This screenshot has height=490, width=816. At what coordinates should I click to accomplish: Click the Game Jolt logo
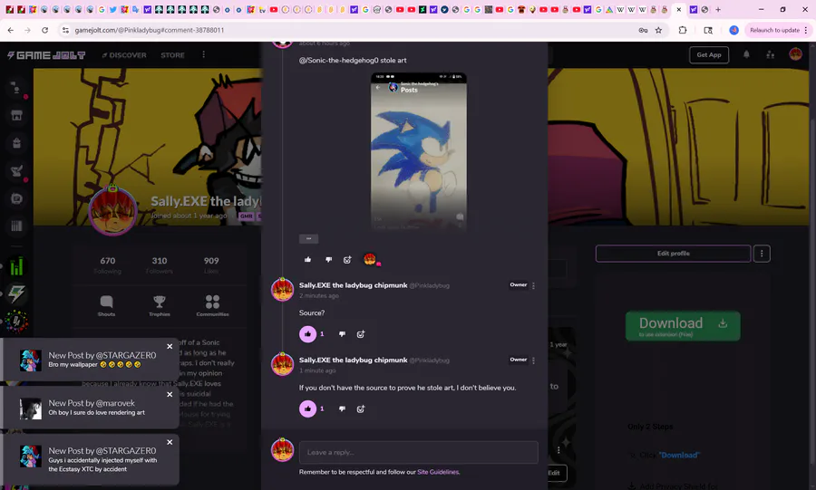(x=46, y=55)
